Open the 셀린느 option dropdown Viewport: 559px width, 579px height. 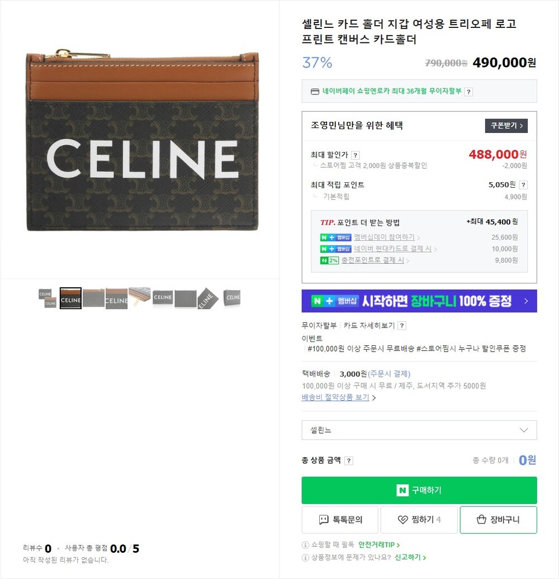[419, 430]
